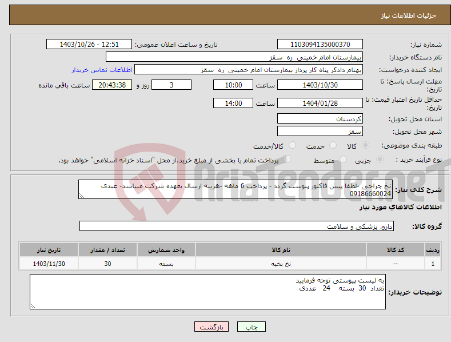Click the row number cell 1
The height and width of the screenshot is (342, 451).
(433, 264)
